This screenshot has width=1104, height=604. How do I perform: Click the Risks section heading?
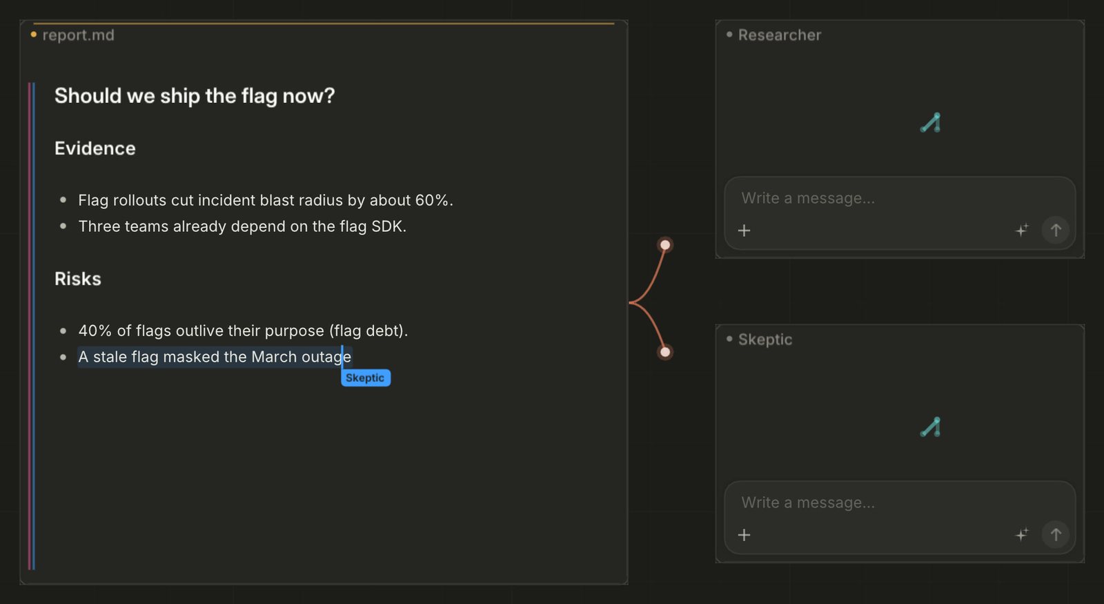click(78, 279)
